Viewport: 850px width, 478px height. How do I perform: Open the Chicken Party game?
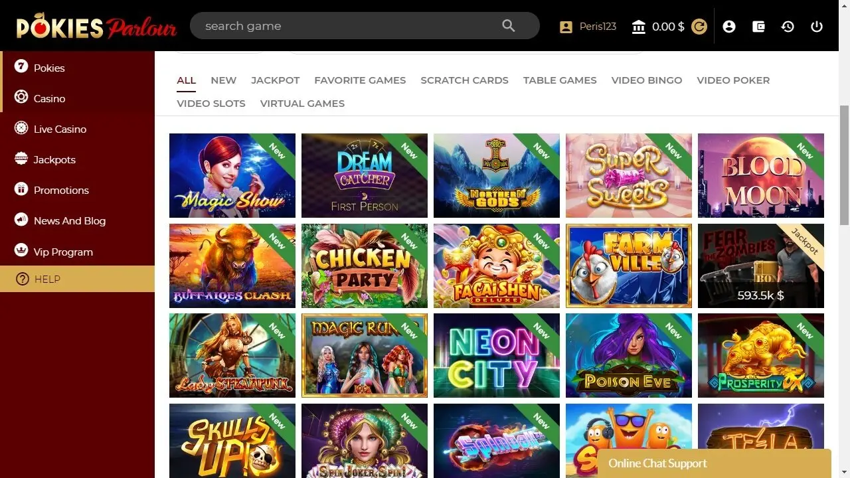pos(365,266)
